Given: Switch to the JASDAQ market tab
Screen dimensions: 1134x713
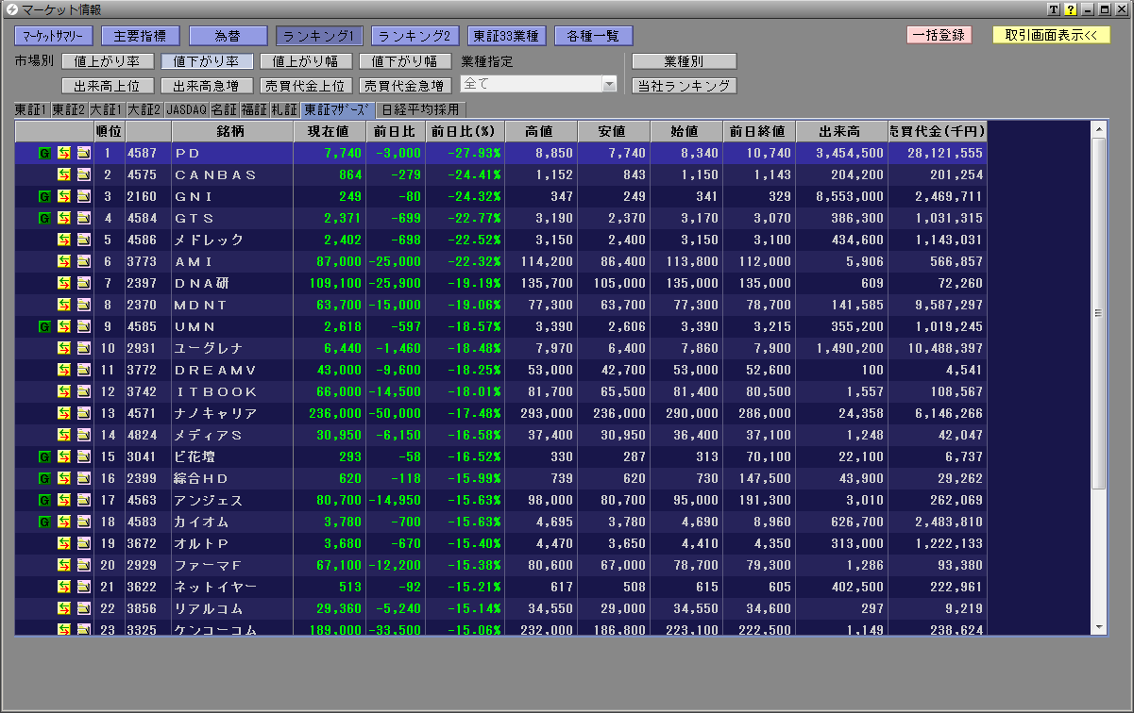Looking at the screenshot, I should pyautogui.click(x=186, y=109).
